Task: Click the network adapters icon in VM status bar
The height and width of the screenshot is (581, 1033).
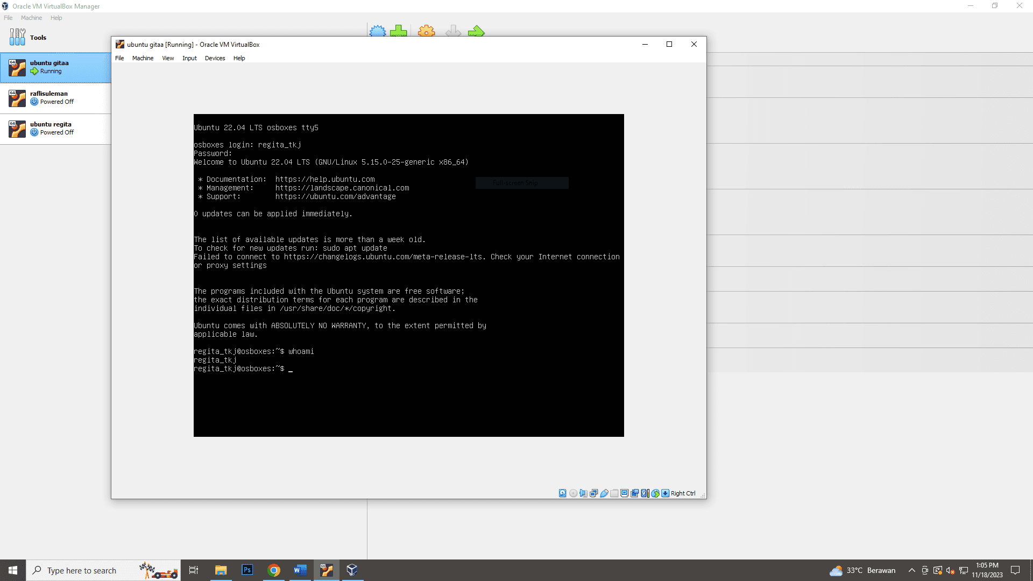Action: click(x=593, y=493)
